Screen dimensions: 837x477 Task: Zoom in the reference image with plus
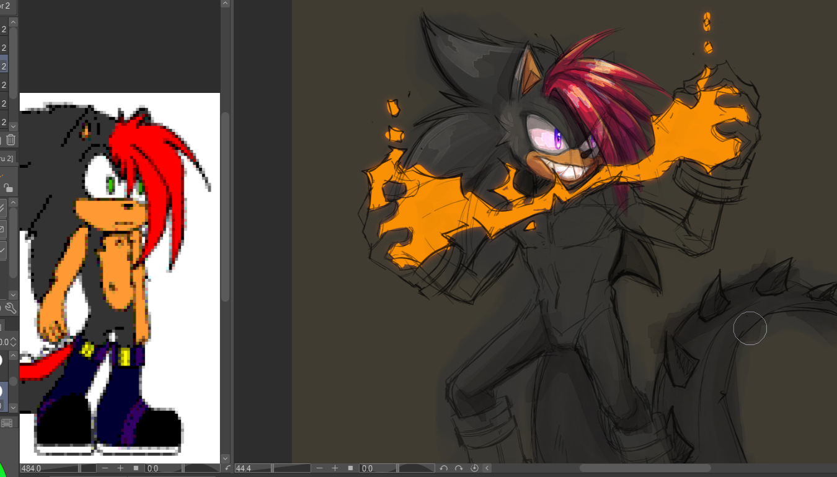point(120,468)
